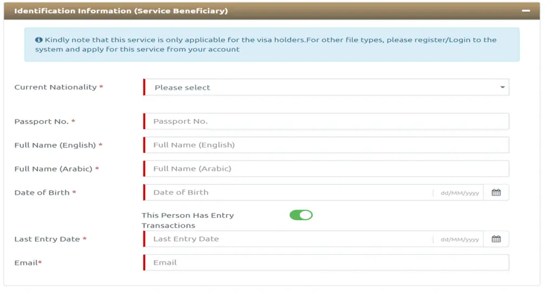This screenshot has height=293, width=554.
Task: Click the dd/MM/yyyy hint in Last Entry Date
Action: pyautogui.click(x=460, y=239)
